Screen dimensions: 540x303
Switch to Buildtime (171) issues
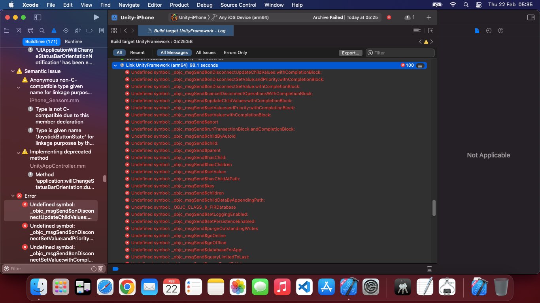coord(41,41)
